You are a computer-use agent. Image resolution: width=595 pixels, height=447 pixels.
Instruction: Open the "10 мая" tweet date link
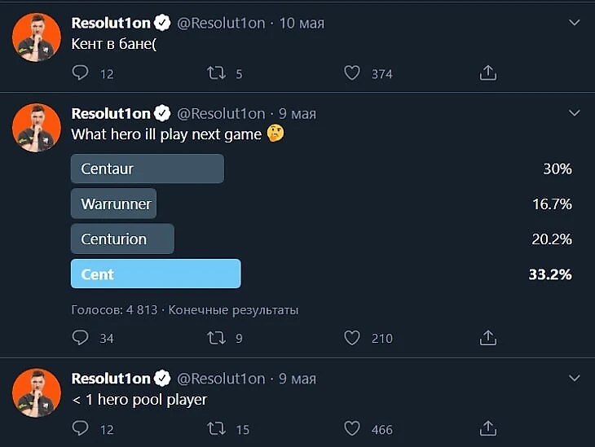(302, 23)
